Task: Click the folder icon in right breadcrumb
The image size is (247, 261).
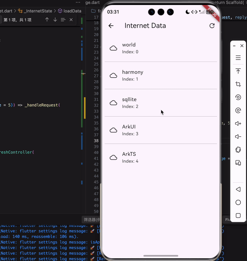Action: [93, 11]
